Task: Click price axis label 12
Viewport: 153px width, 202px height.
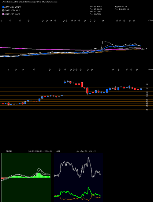Action: [x=147, y=106]
